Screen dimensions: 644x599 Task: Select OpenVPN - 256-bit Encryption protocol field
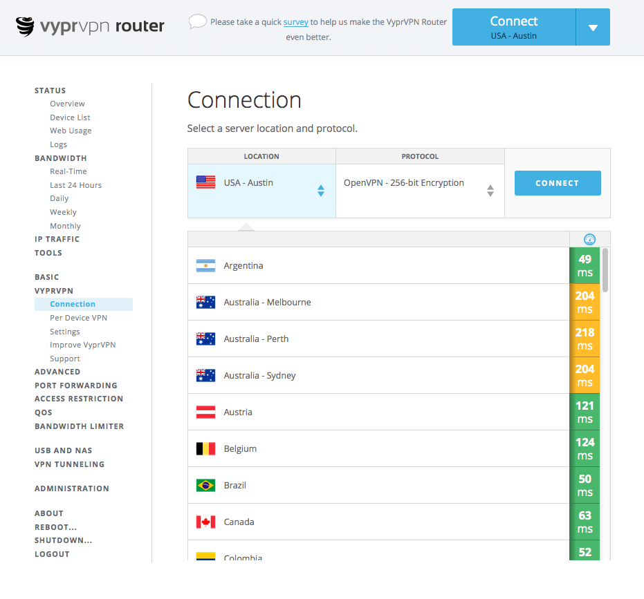click(420, 191)
